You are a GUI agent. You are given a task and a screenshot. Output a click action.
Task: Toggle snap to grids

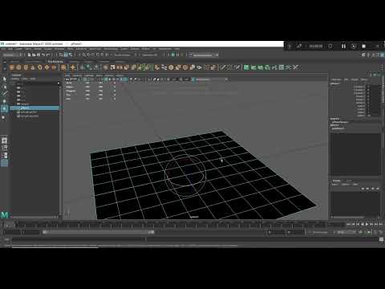[x=83, y=55]
